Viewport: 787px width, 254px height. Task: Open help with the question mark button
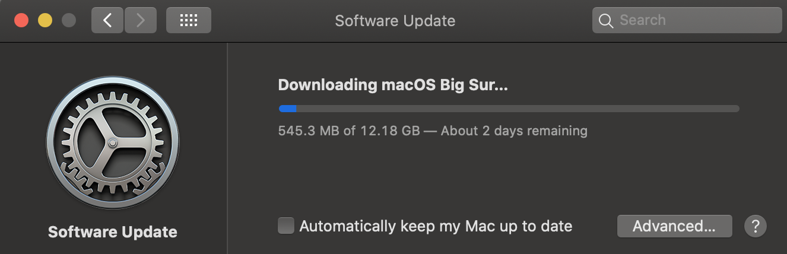point(755,226)
